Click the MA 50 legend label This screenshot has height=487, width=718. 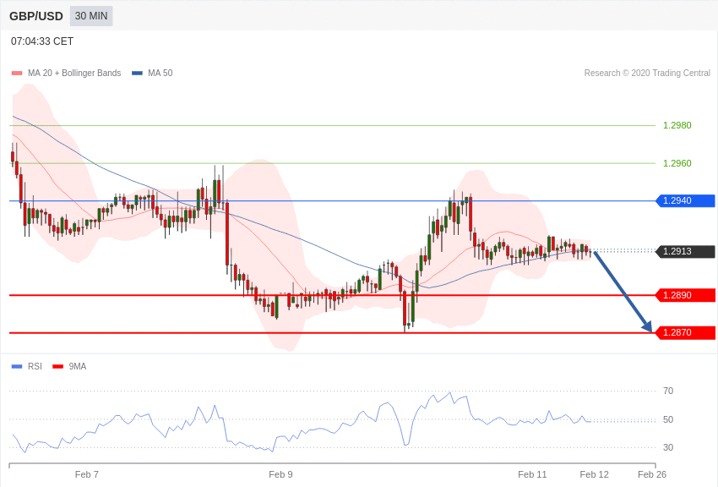(x=160, y=73)
